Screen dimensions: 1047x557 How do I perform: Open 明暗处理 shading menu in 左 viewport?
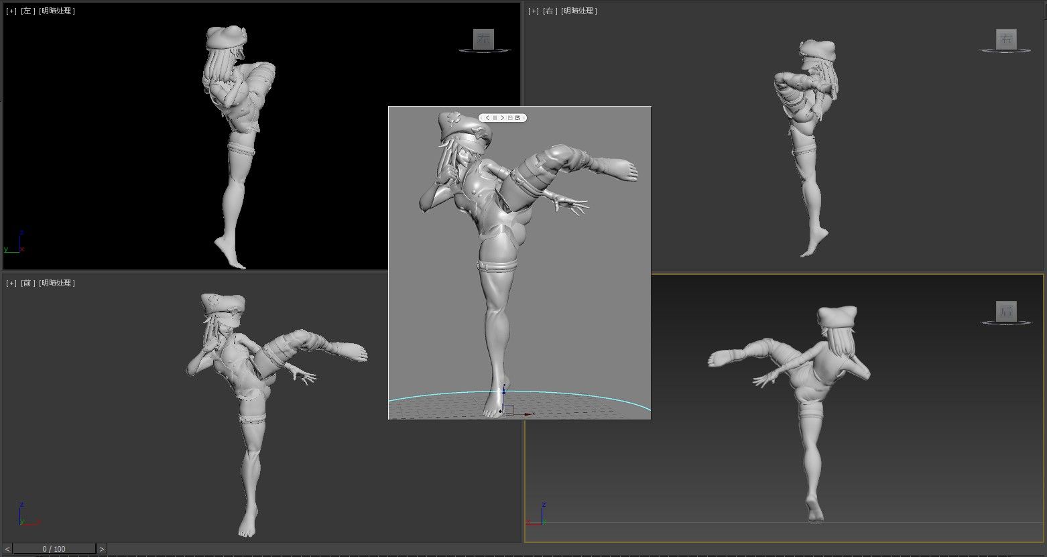(57, 11)
